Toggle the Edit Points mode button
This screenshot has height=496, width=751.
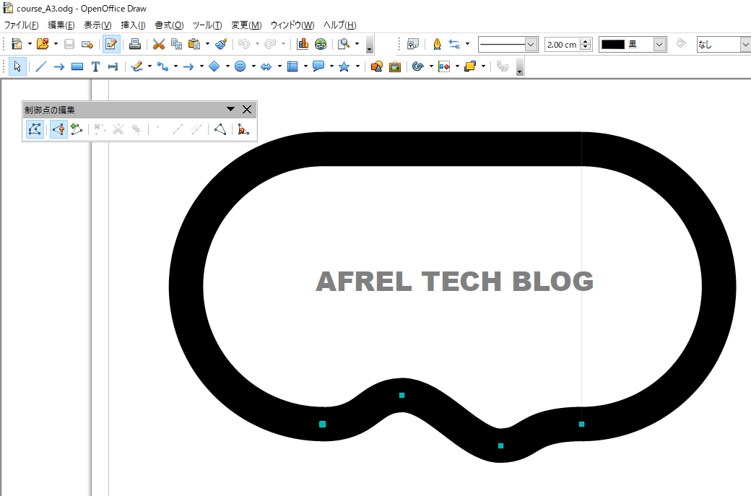click(x=34, y=129)
